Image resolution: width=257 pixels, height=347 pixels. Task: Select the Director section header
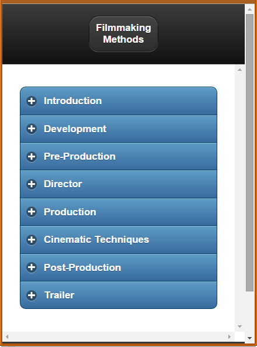coord(119,184)
